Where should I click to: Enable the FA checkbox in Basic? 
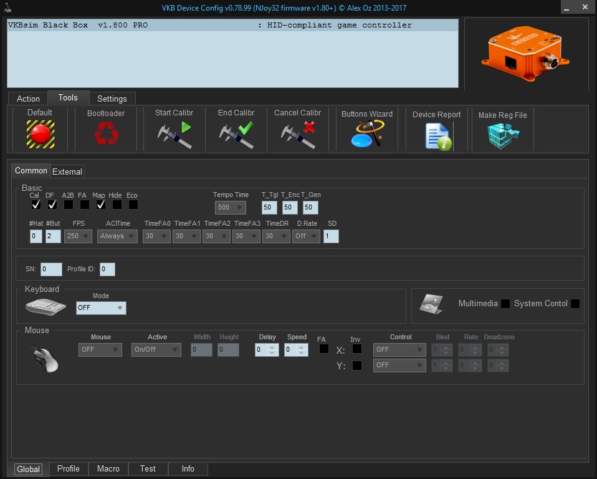tap(85, 205)
